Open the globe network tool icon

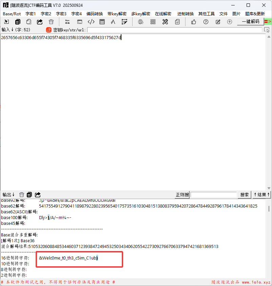pos(141,22)
